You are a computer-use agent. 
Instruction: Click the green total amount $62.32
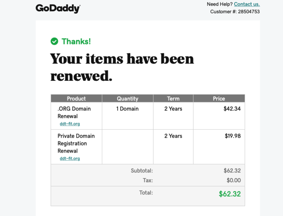[230, 194]
